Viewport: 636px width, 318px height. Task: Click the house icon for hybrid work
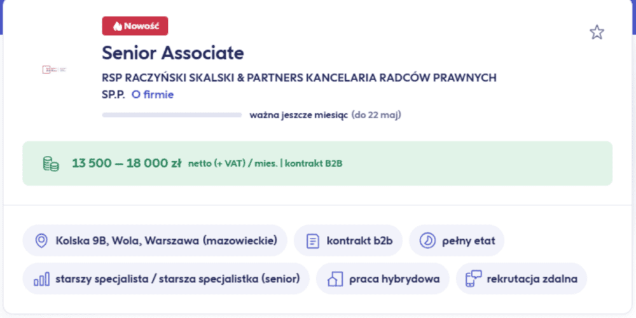pyautogui.click(x=335, y=279)
